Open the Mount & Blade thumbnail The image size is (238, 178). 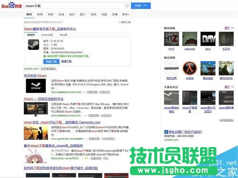[226, 68]
